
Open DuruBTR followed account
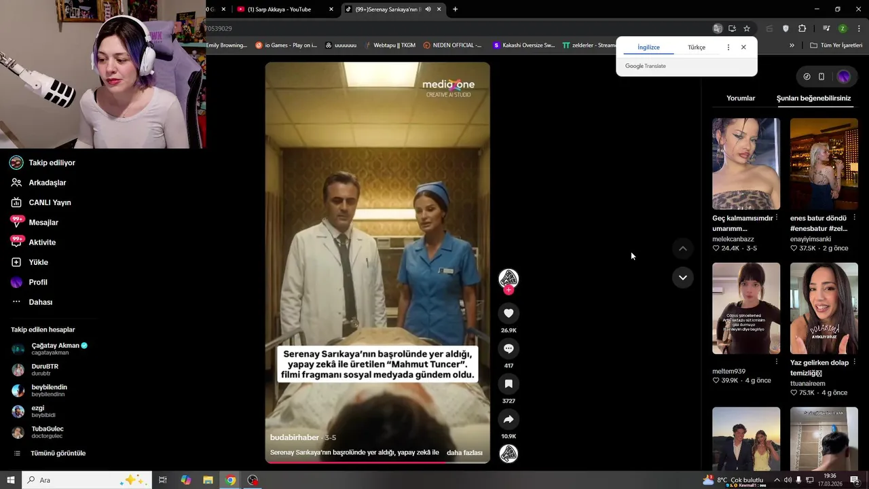pos(35,370)
